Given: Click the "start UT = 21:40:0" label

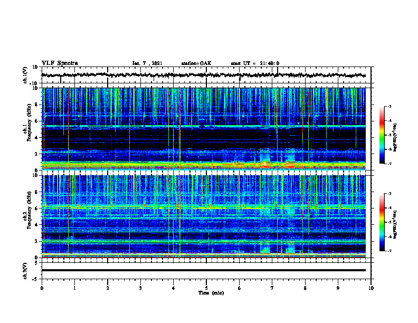Looking at the screenshot, I should [x=255, y=63].
